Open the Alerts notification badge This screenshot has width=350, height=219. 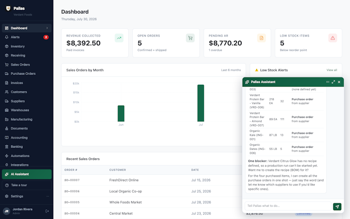(x=46, y=37)
